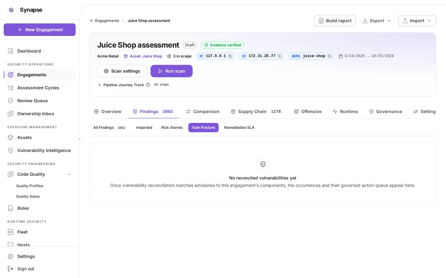This screenshot has height=278, width=446.
Task: Open the Import dropdown
Action: pyautogui.click(x=417, y=21)
